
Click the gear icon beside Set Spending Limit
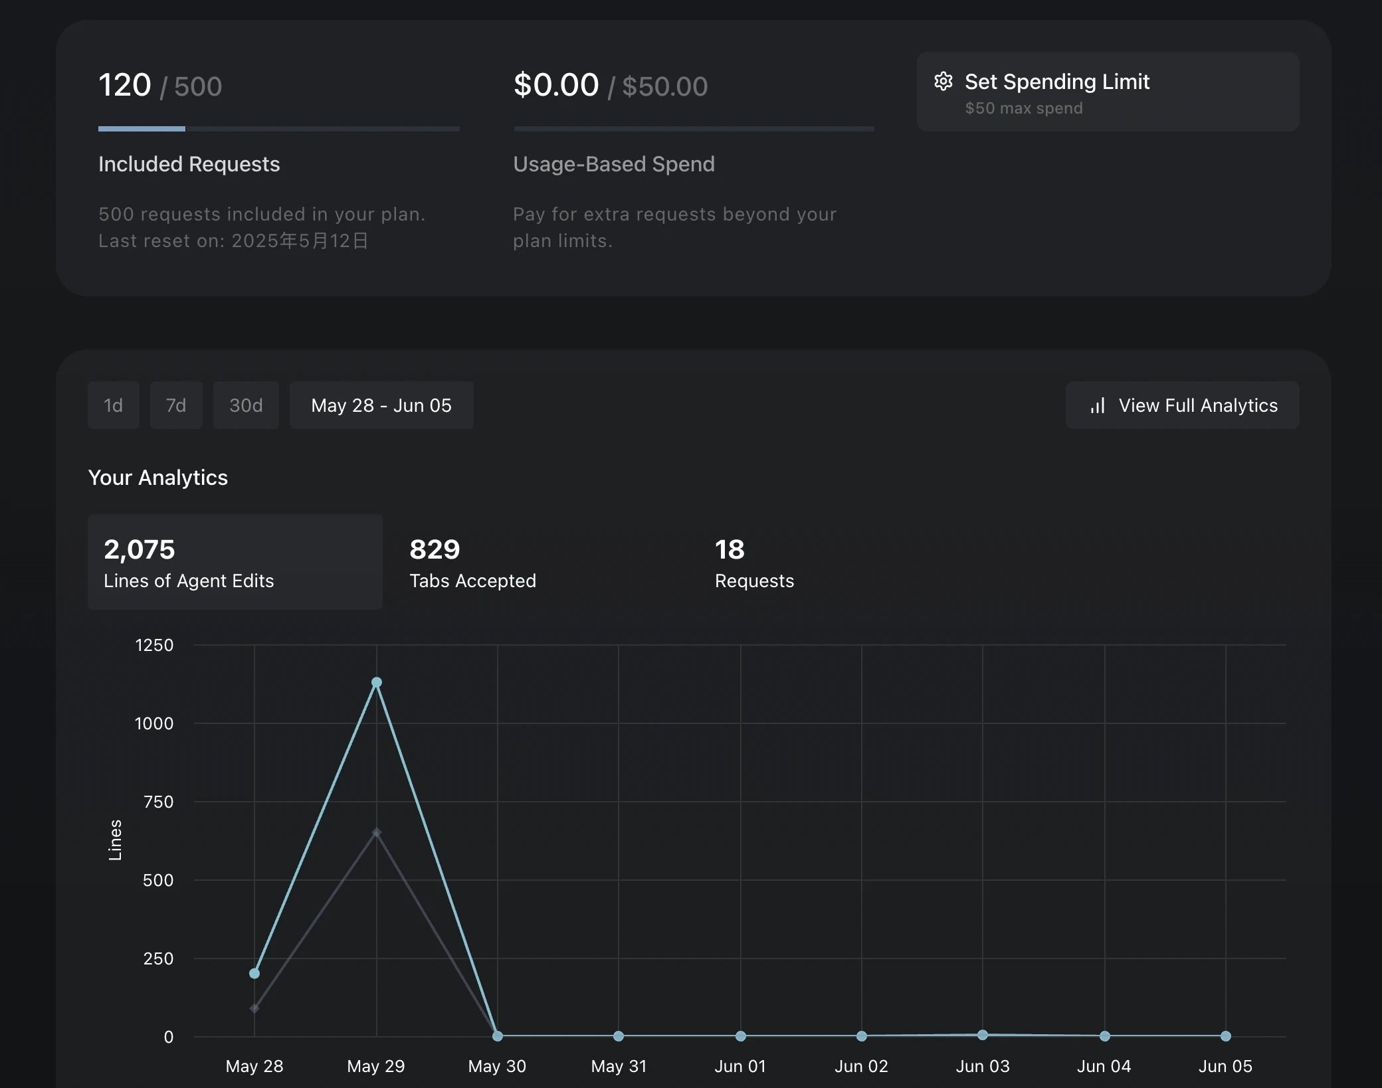943,82
